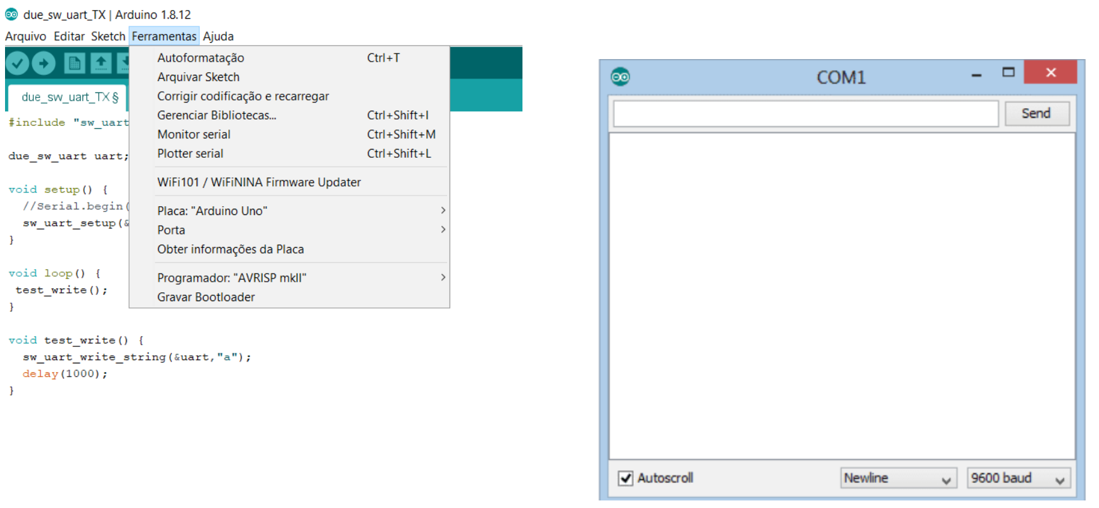Maximize the COM1 serial monitor window
This screenshot has height=508, width=1099.
(x=1008, y=72)
